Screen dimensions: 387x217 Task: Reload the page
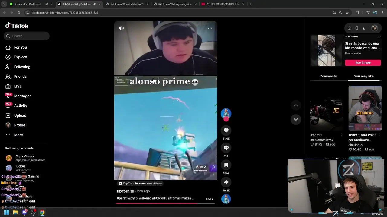pos(19,13)
